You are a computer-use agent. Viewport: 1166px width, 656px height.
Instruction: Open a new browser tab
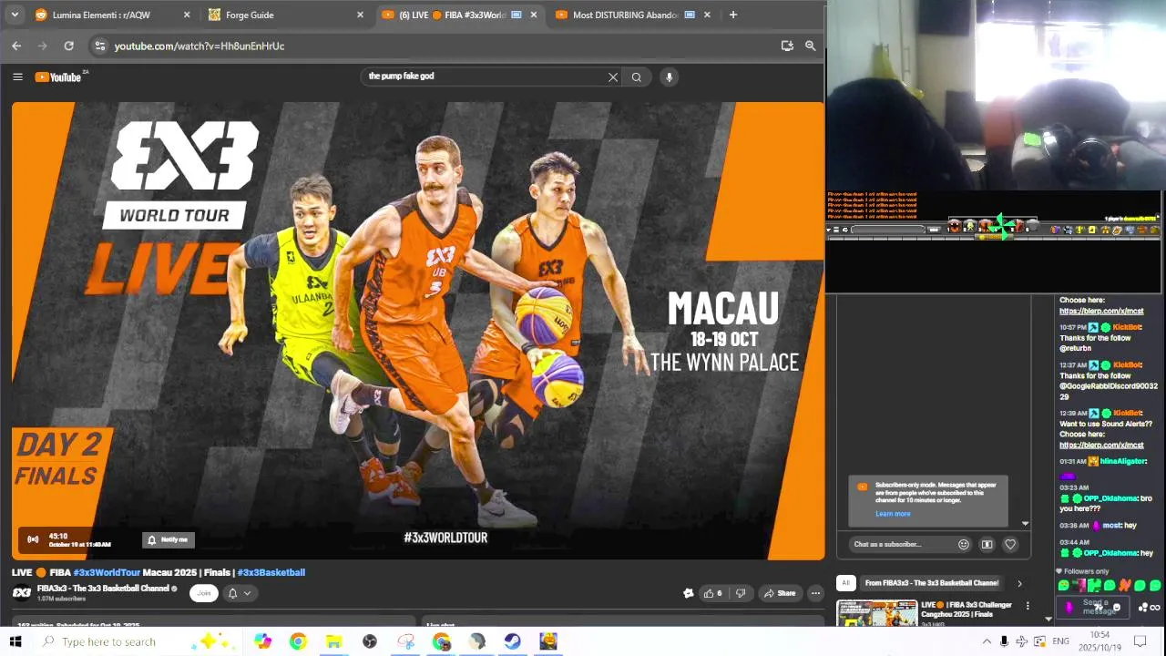click(732, 15)
